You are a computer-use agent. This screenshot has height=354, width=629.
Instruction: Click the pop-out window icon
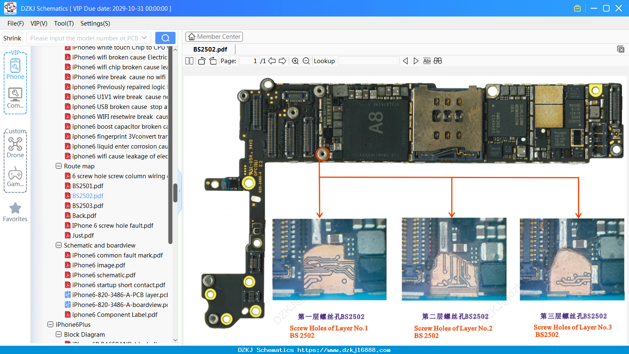tap(620, 49)
